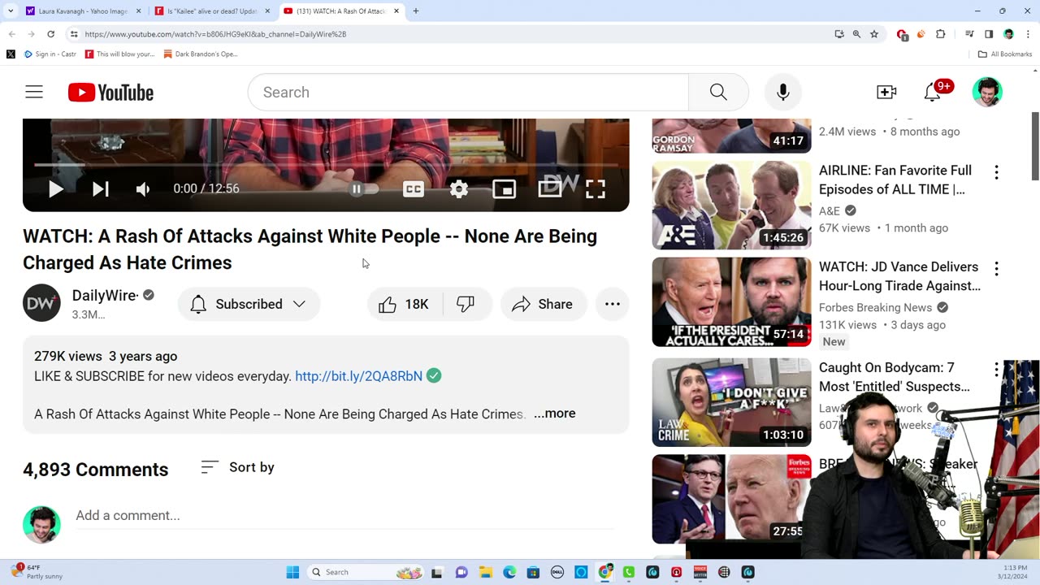The width and height of the screenshot is (1040, 585).
Task: Open the account avatar menu in the YouTube header
Action: (987, 93)
